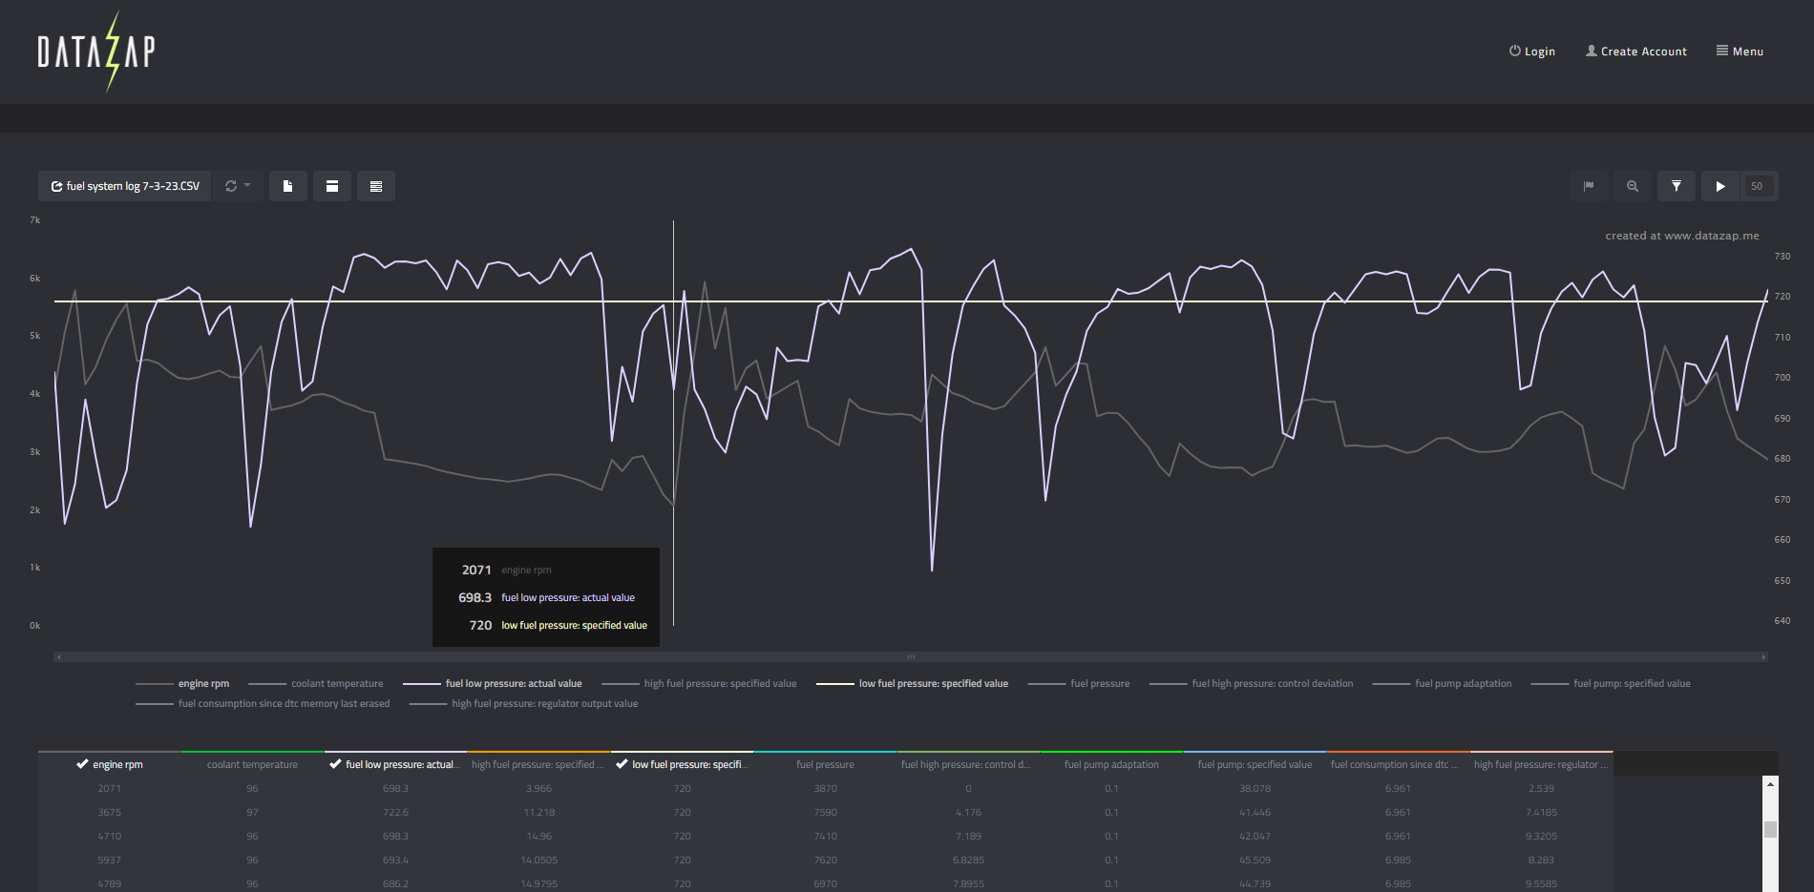Click the zoom out magnifier icon
This screenshot has width=1814, height=892.
[1633, 186]
